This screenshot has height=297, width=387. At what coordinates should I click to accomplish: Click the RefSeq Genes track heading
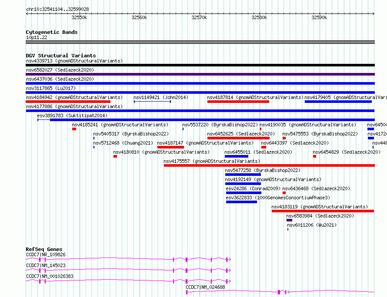pyautogui.click(x=44, y=249)
